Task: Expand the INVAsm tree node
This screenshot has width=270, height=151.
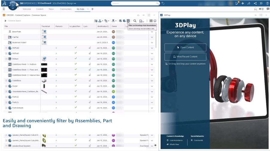Action: click(6, 59)
